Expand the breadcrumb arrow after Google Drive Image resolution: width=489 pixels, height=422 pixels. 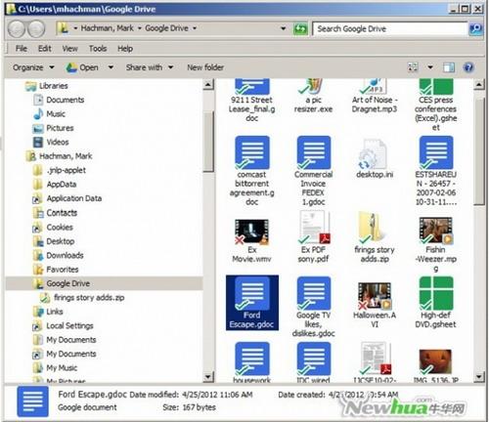[195, 28]
